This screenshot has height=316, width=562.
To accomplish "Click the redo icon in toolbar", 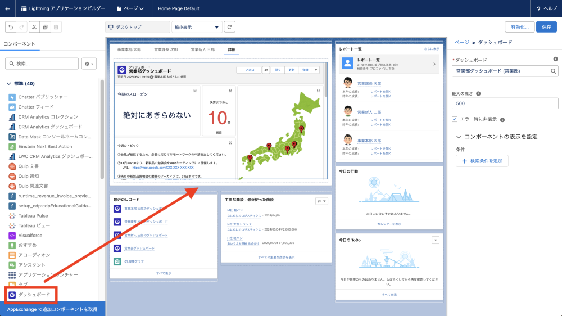I will pyautogui.click(x=21, y=27).
